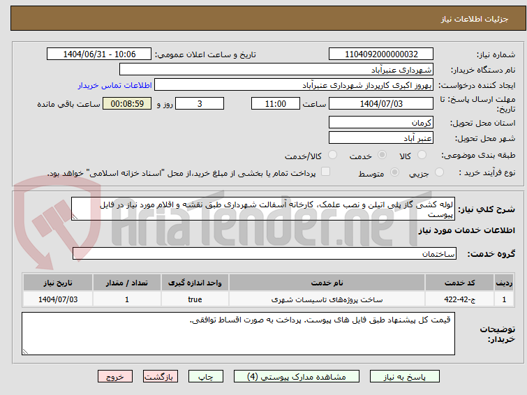Click the service code cell ج-42-422
Image resolution: width=527 pixels, height=395 pixels.
tap(459, 299)
